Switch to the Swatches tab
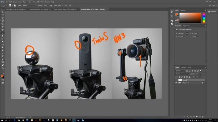The image size is (218, 122). pos(183,11)
